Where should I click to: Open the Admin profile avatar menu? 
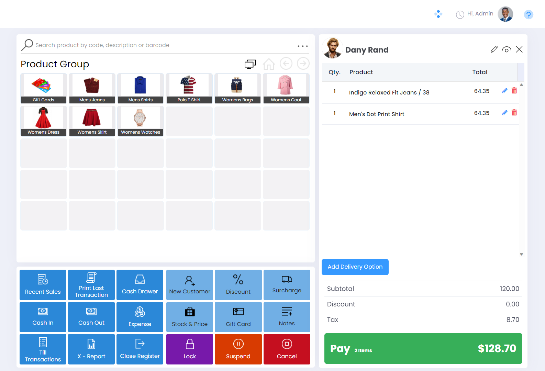[505, 14]
